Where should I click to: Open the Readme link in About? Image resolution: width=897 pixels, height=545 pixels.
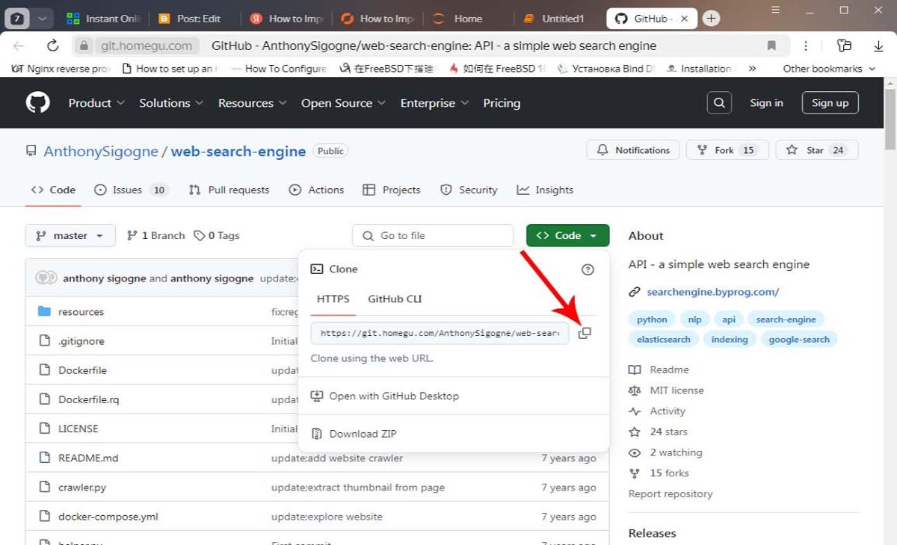pos(669,370)
